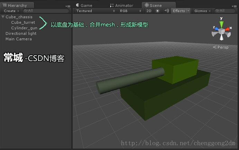The image size is (239, 150).
Task: Click red X axis cone on gizmo
Action: point(227,29)
